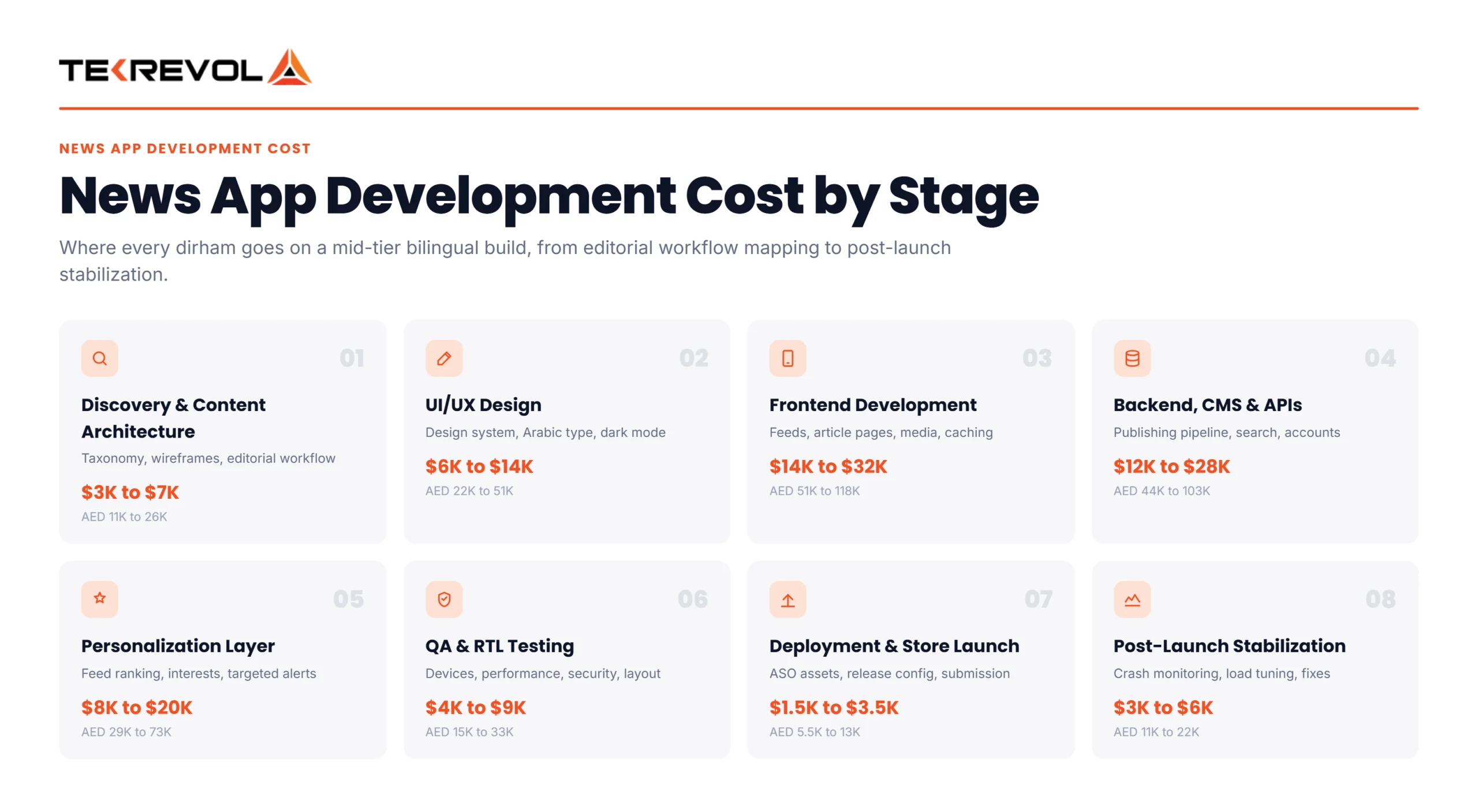Image resolution: width=1478 pixels, height=811 pixels.
Task: Click the '$12K to $28K' price
Action: [1171, 466]
